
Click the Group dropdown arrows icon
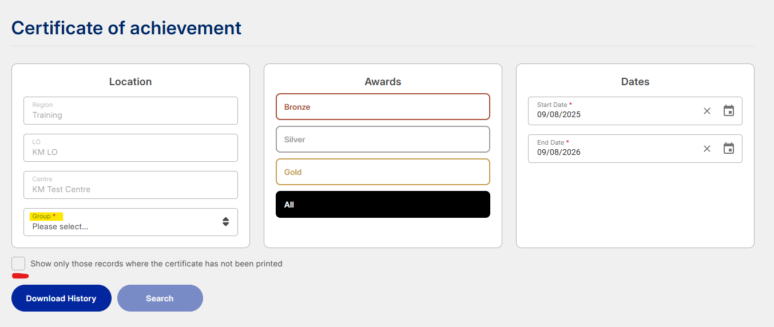pos(226,222)
